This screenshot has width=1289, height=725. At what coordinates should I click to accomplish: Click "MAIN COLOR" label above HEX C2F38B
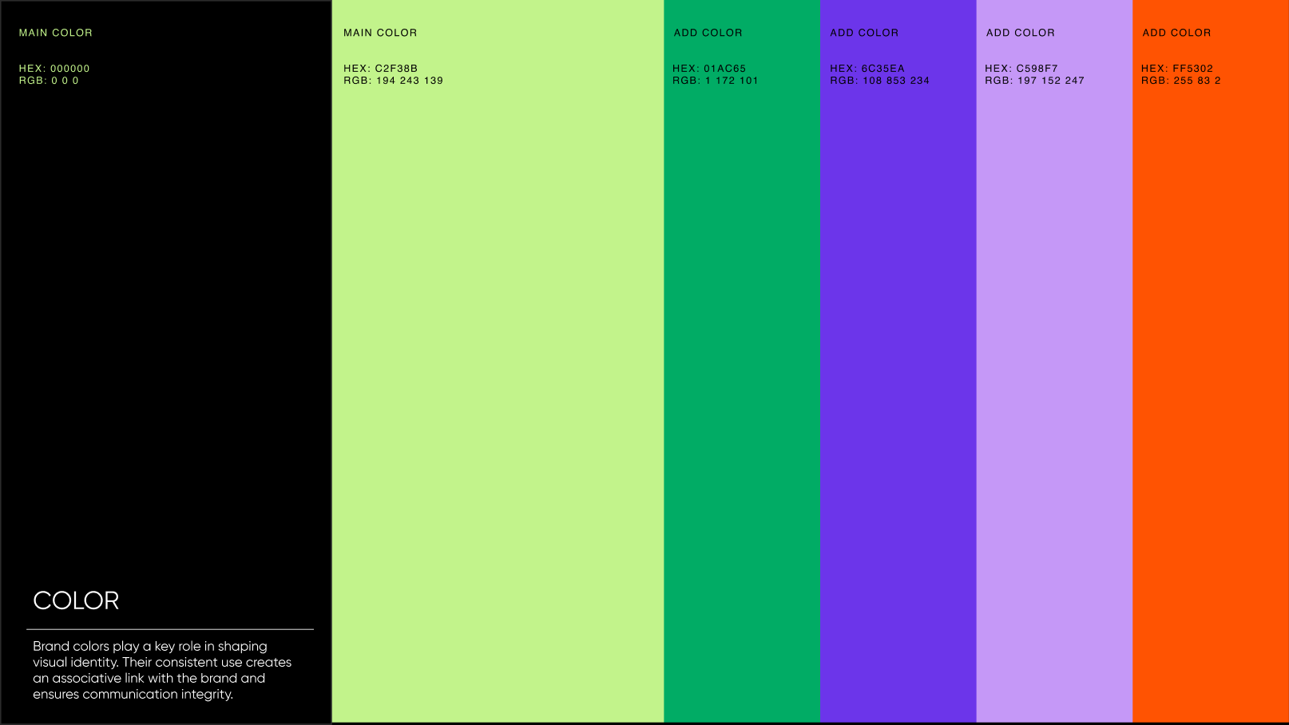[380, 33]
